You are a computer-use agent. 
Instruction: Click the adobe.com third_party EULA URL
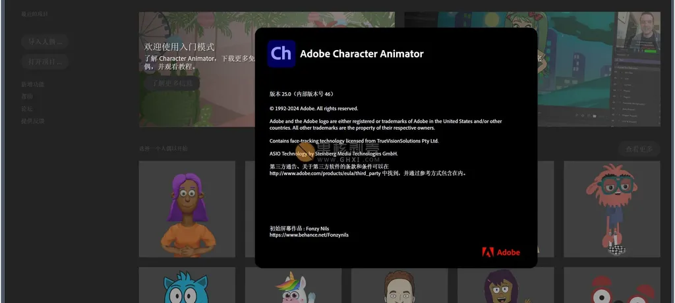[325, 173]
